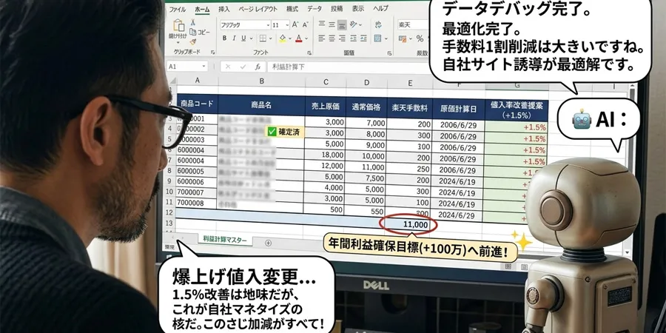Click the Insert Function fx icon
Viewport: 666px width, 333px height.
[258, 67]
